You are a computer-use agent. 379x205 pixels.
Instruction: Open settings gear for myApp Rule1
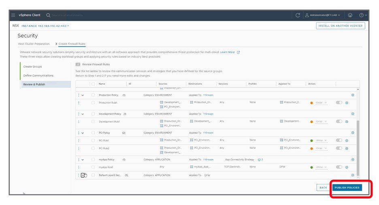click(347, 167)
